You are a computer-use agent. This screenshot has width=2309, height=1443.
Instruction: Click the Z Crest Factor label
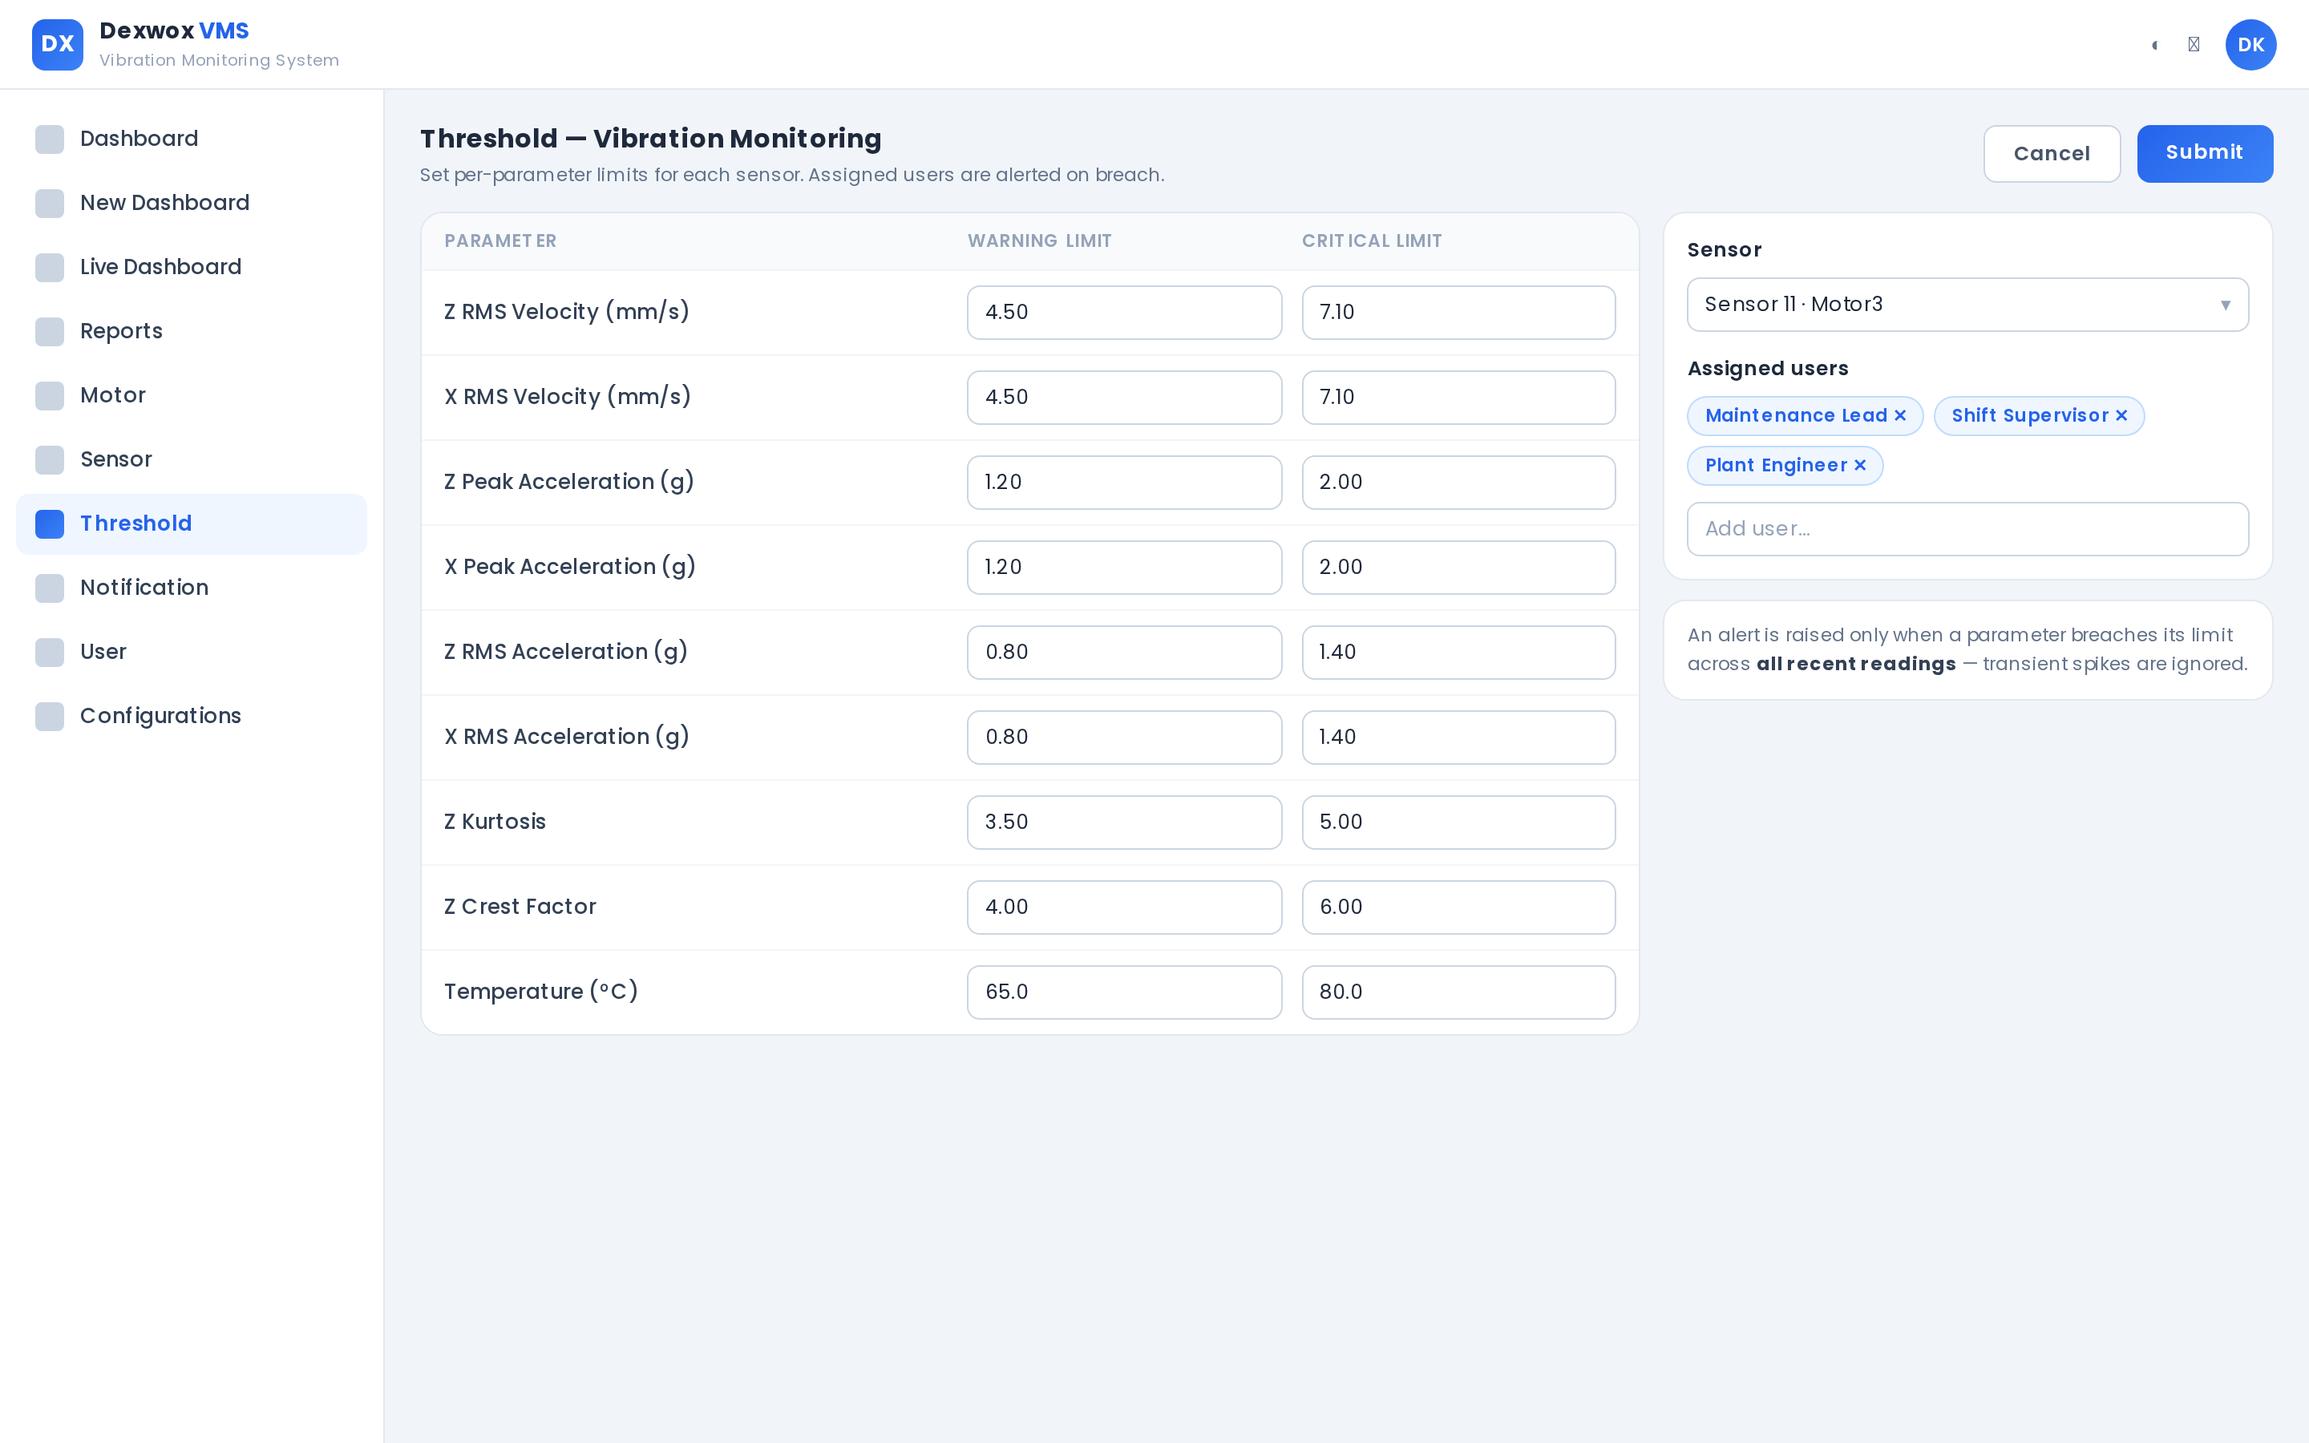[520, 907]
